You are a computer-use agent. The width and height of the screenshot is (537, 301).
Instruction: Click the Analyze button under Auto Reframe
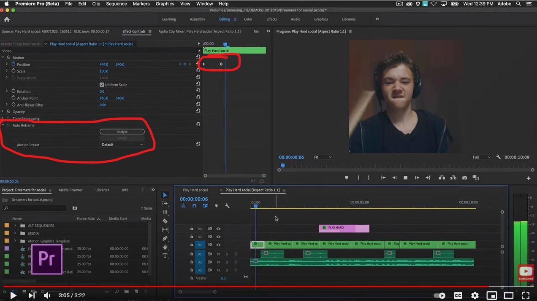coord(122,131)
